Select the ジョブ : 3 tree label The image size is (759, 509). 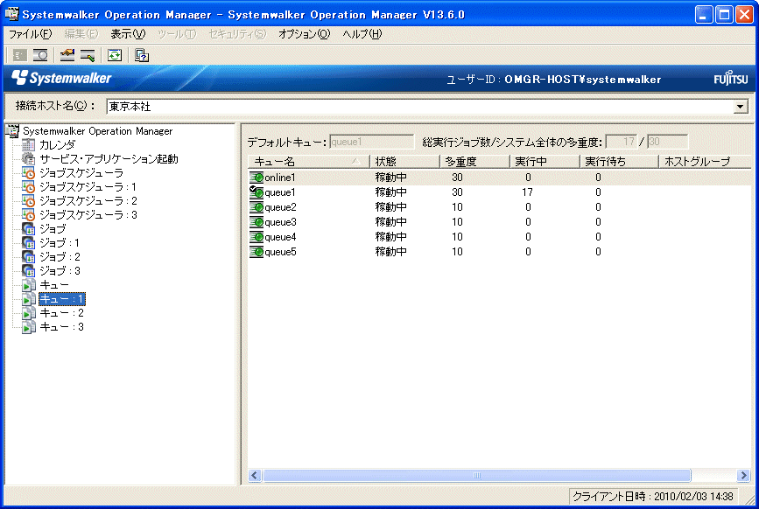point(60,271)
